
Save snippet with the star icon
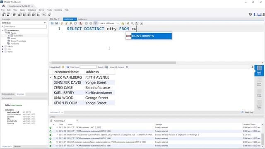[123, 23]
